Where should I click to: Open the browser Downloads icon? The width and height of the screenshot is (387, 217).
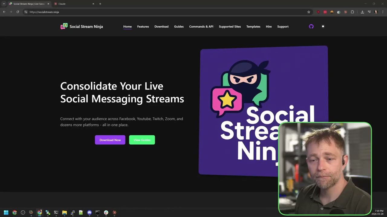[362, 12]
